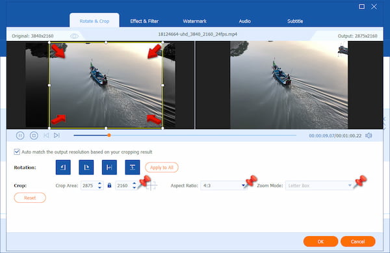The height and width of the screenshot is (253, 390).
Task: Open the Audio tab
Action: [x=245, y=21]
